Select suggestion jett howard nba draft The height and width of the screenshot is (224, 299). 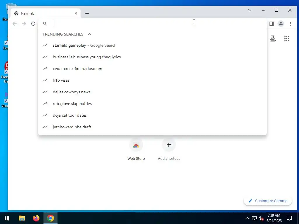[x=152, y=127]
